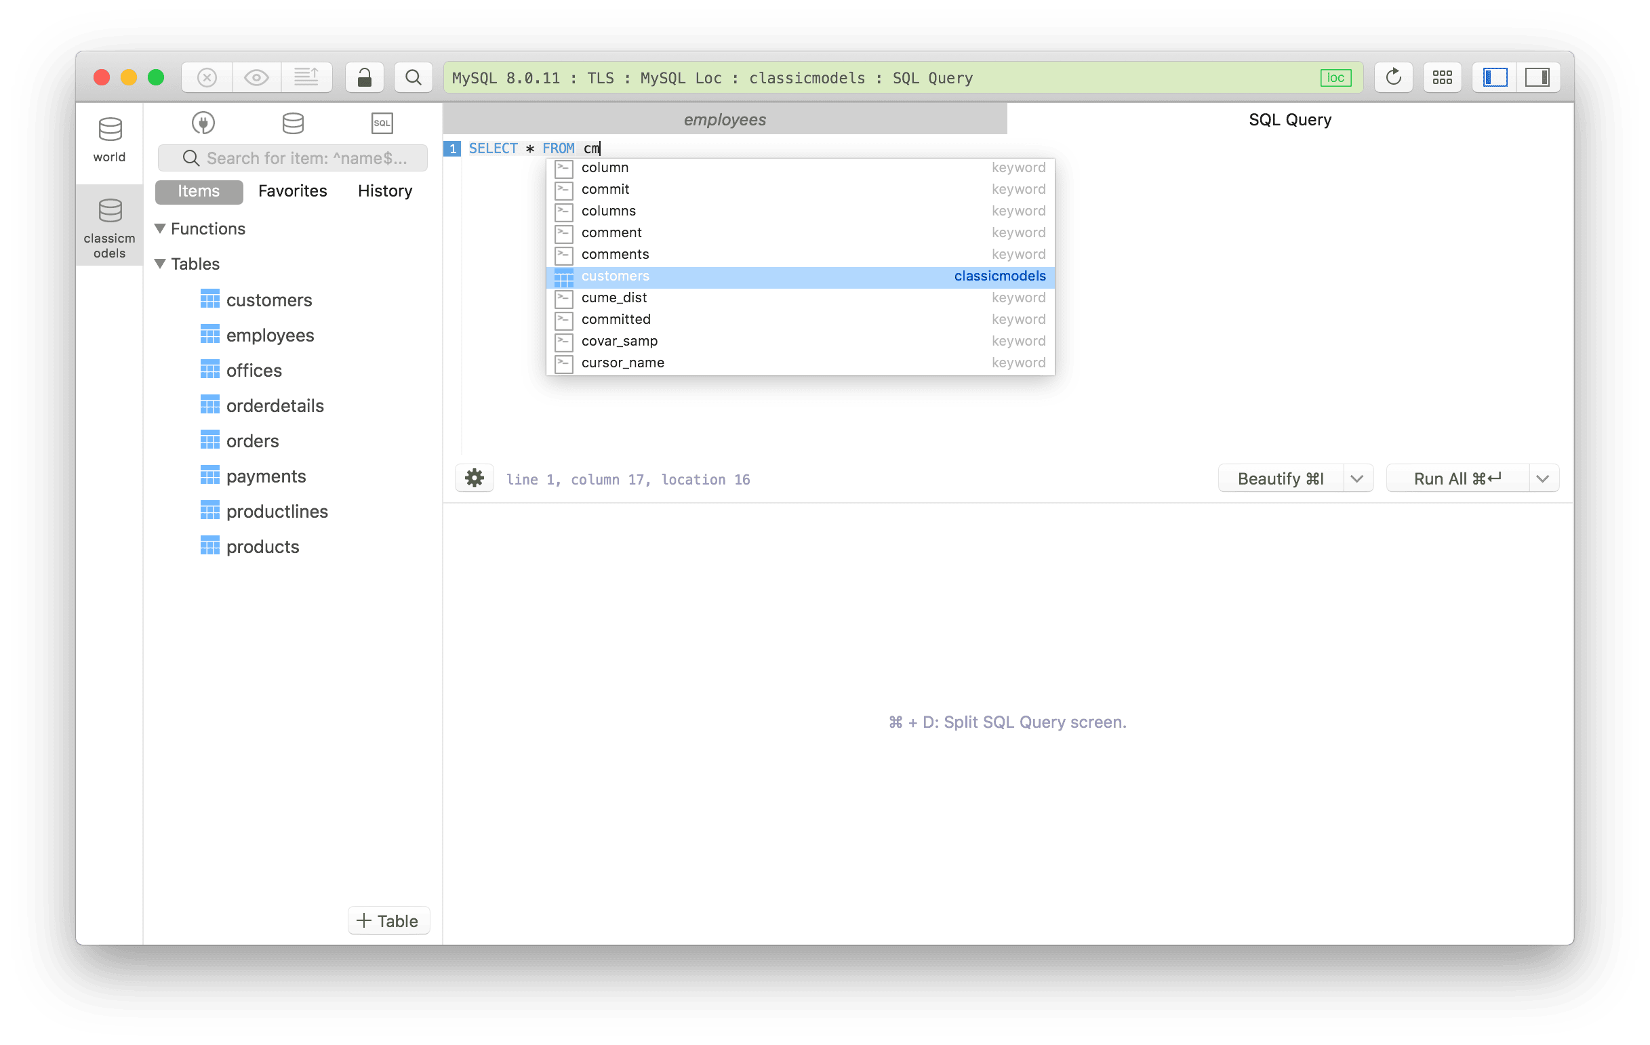1650x1045 pixels.
Task: Choose columns keyword suggestion
Action: [801, 211]
